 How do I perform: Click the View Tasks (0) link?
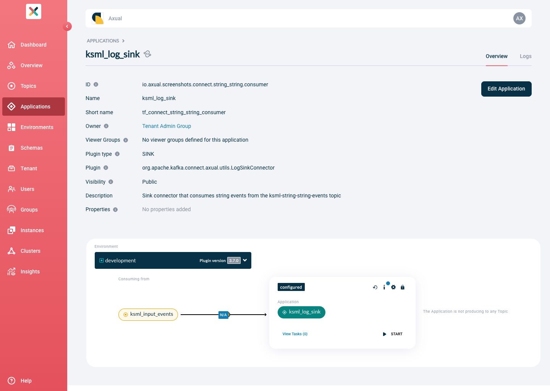295,334
